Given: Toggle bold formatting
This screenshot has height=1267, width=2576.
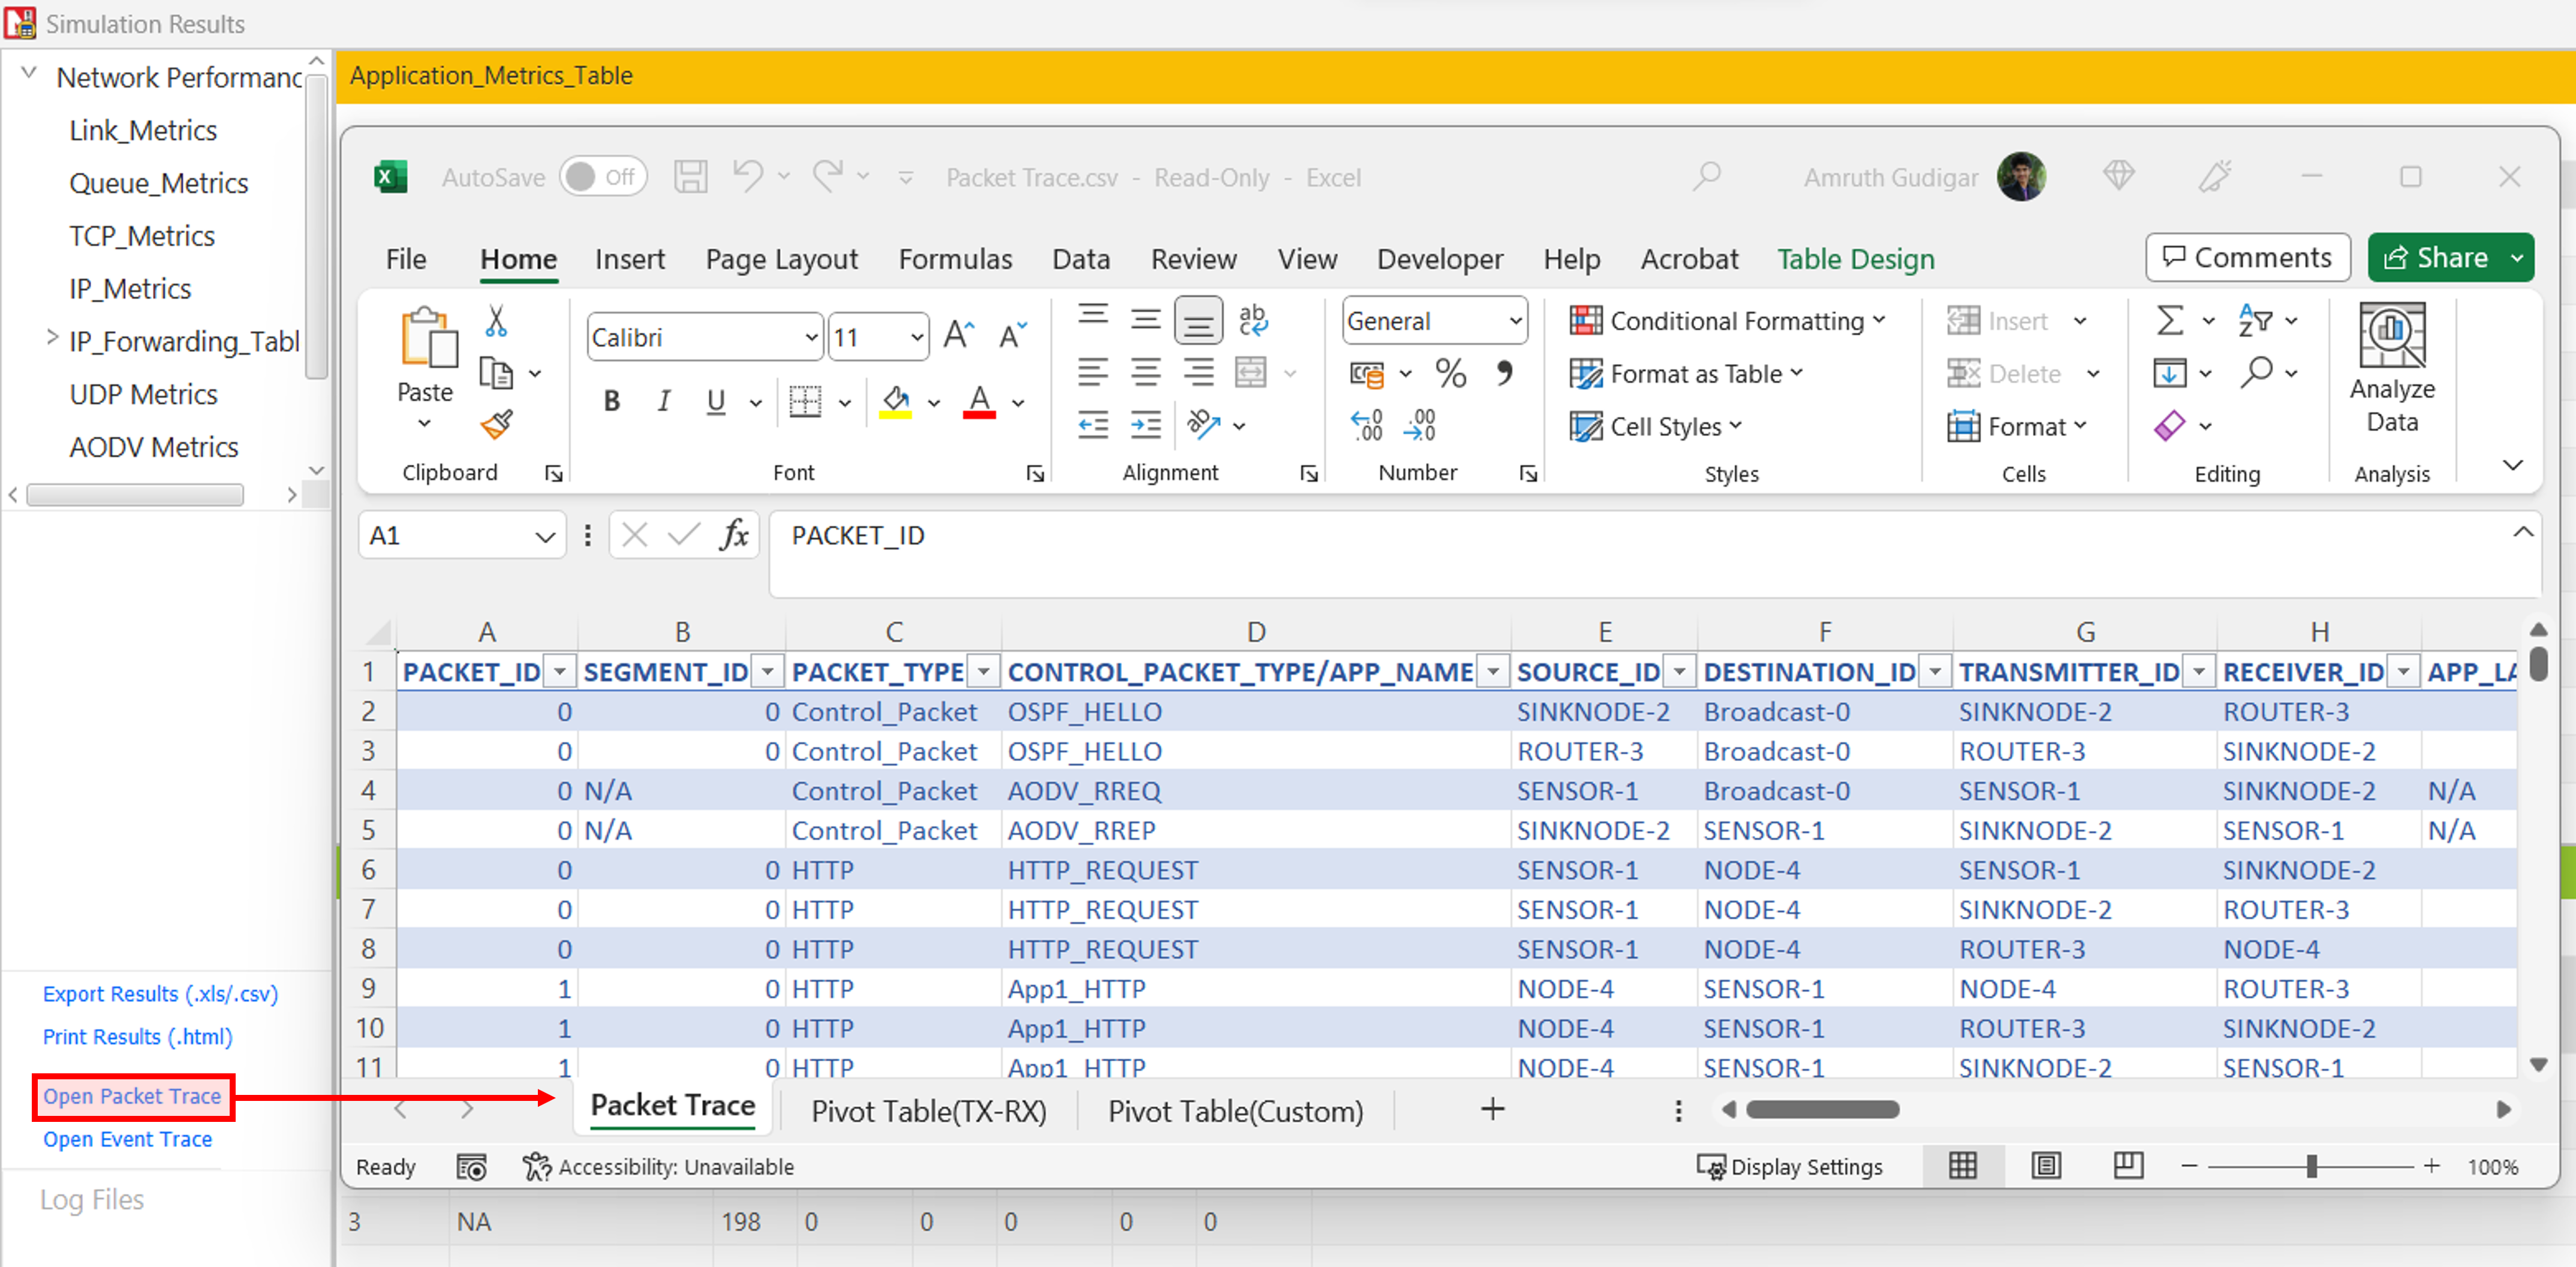Looking at the screenshot, I should (x=612, y=401).
